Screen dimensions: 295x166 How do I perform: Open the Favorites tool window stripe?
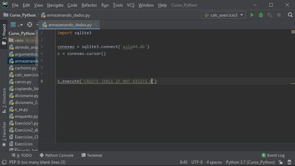pos(4,134)
